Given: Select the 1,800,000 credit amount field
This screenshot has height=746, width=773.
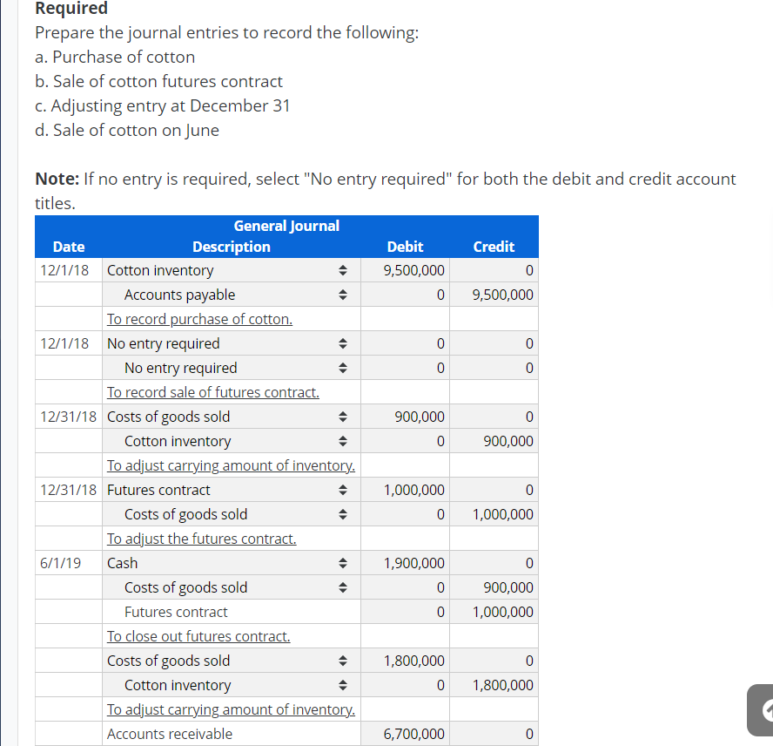Looking at the screenshot, I should click(494, 685).
